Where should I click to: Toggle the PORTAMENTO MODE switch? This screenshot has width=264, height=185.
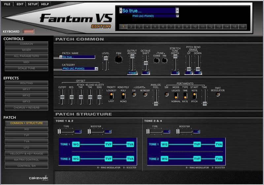point(176,96)
